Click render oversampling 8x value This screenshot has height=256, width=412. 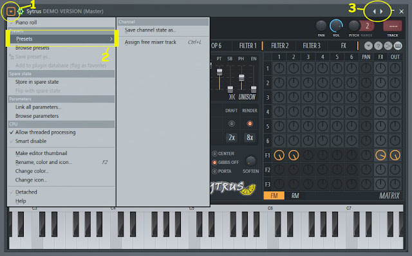pos(250,138)
